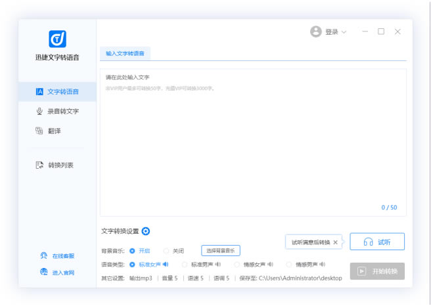Screen dimensions: 433x308
Task: Switch to the 输入文字转语音 tab
Action: pos(125,54)
